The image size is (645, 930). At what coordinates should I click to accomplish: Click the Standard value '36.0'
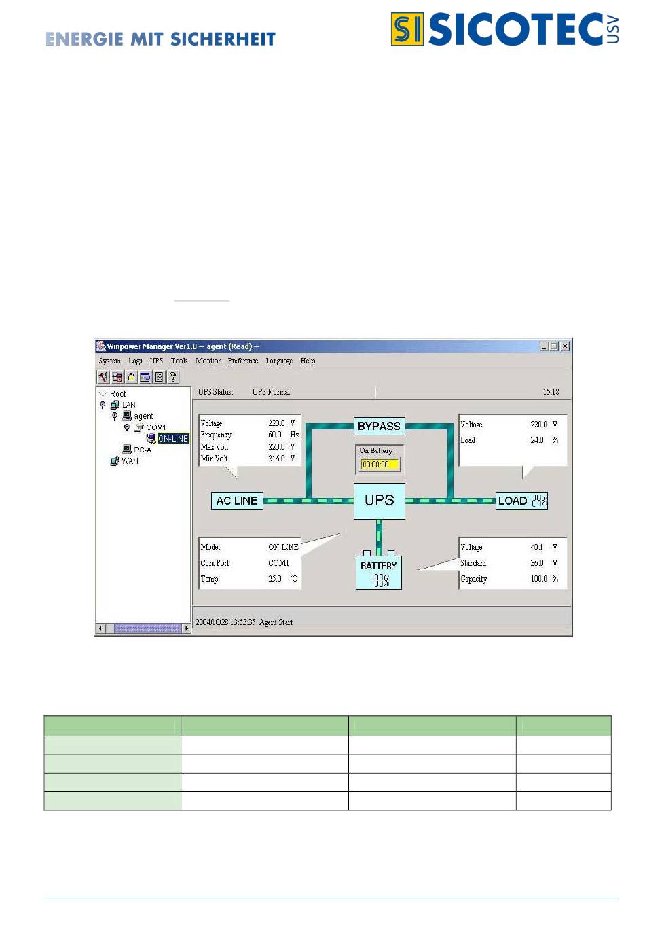(537, 563)
